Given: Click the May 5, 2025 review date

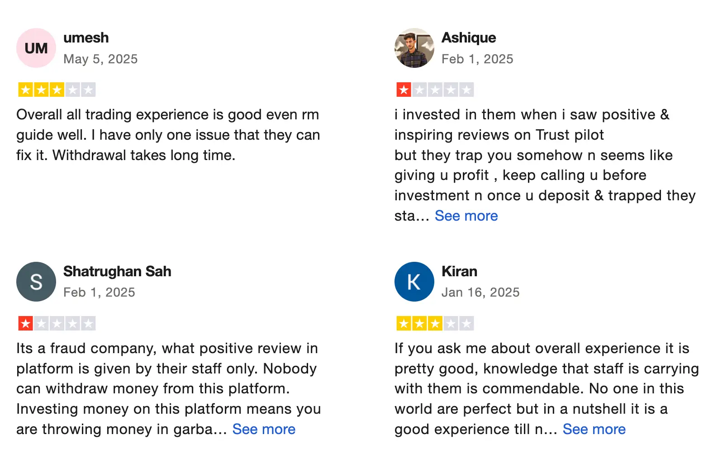Looking at the screenshot, I should click(x=100, y=59).
